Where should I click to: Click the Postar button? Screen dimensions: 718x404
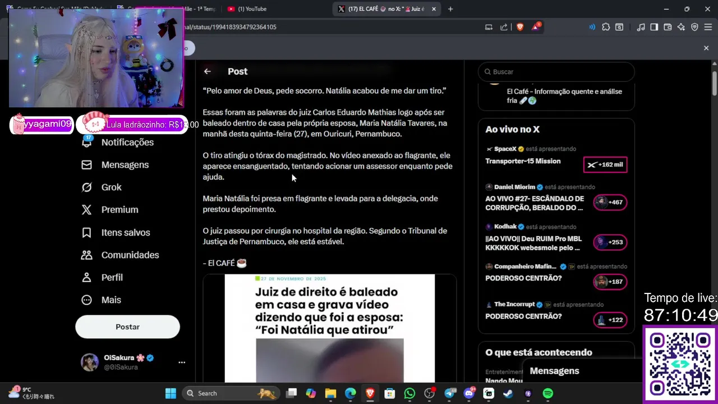tap(127, 327)
